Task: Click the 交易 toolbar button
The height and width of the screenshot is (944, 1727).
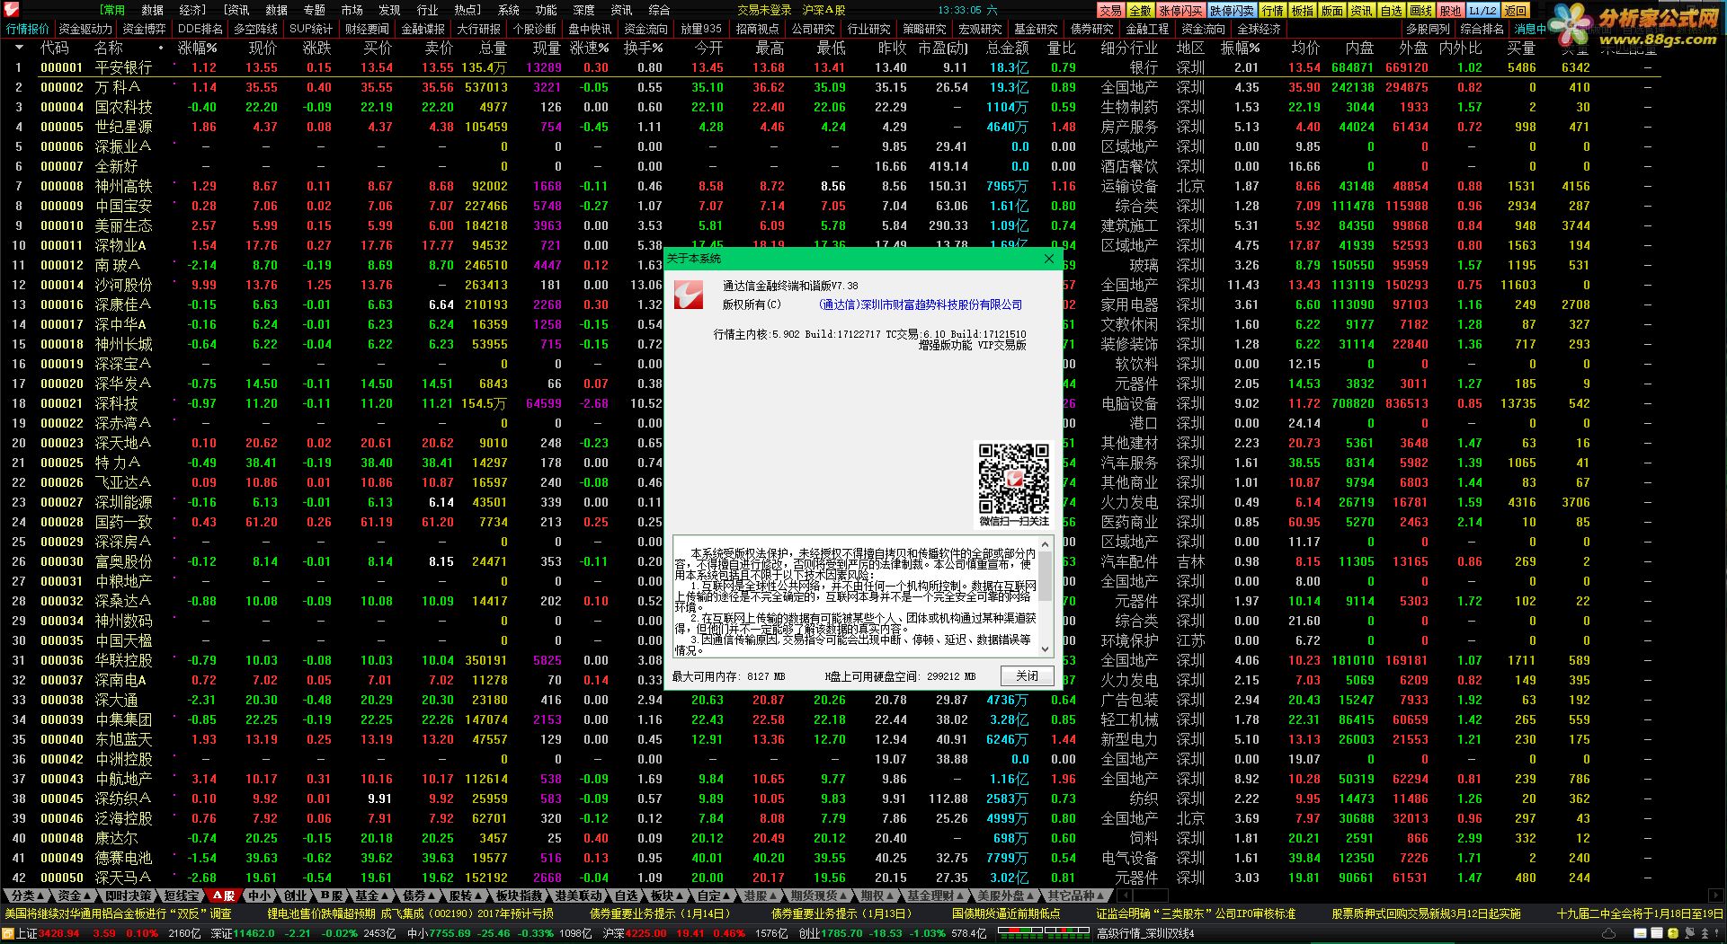Action: [x=1111, y=11]
